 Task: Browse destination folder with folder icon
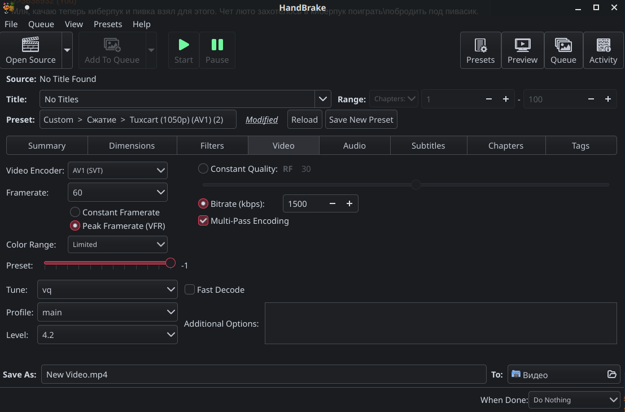click(611, 374)
